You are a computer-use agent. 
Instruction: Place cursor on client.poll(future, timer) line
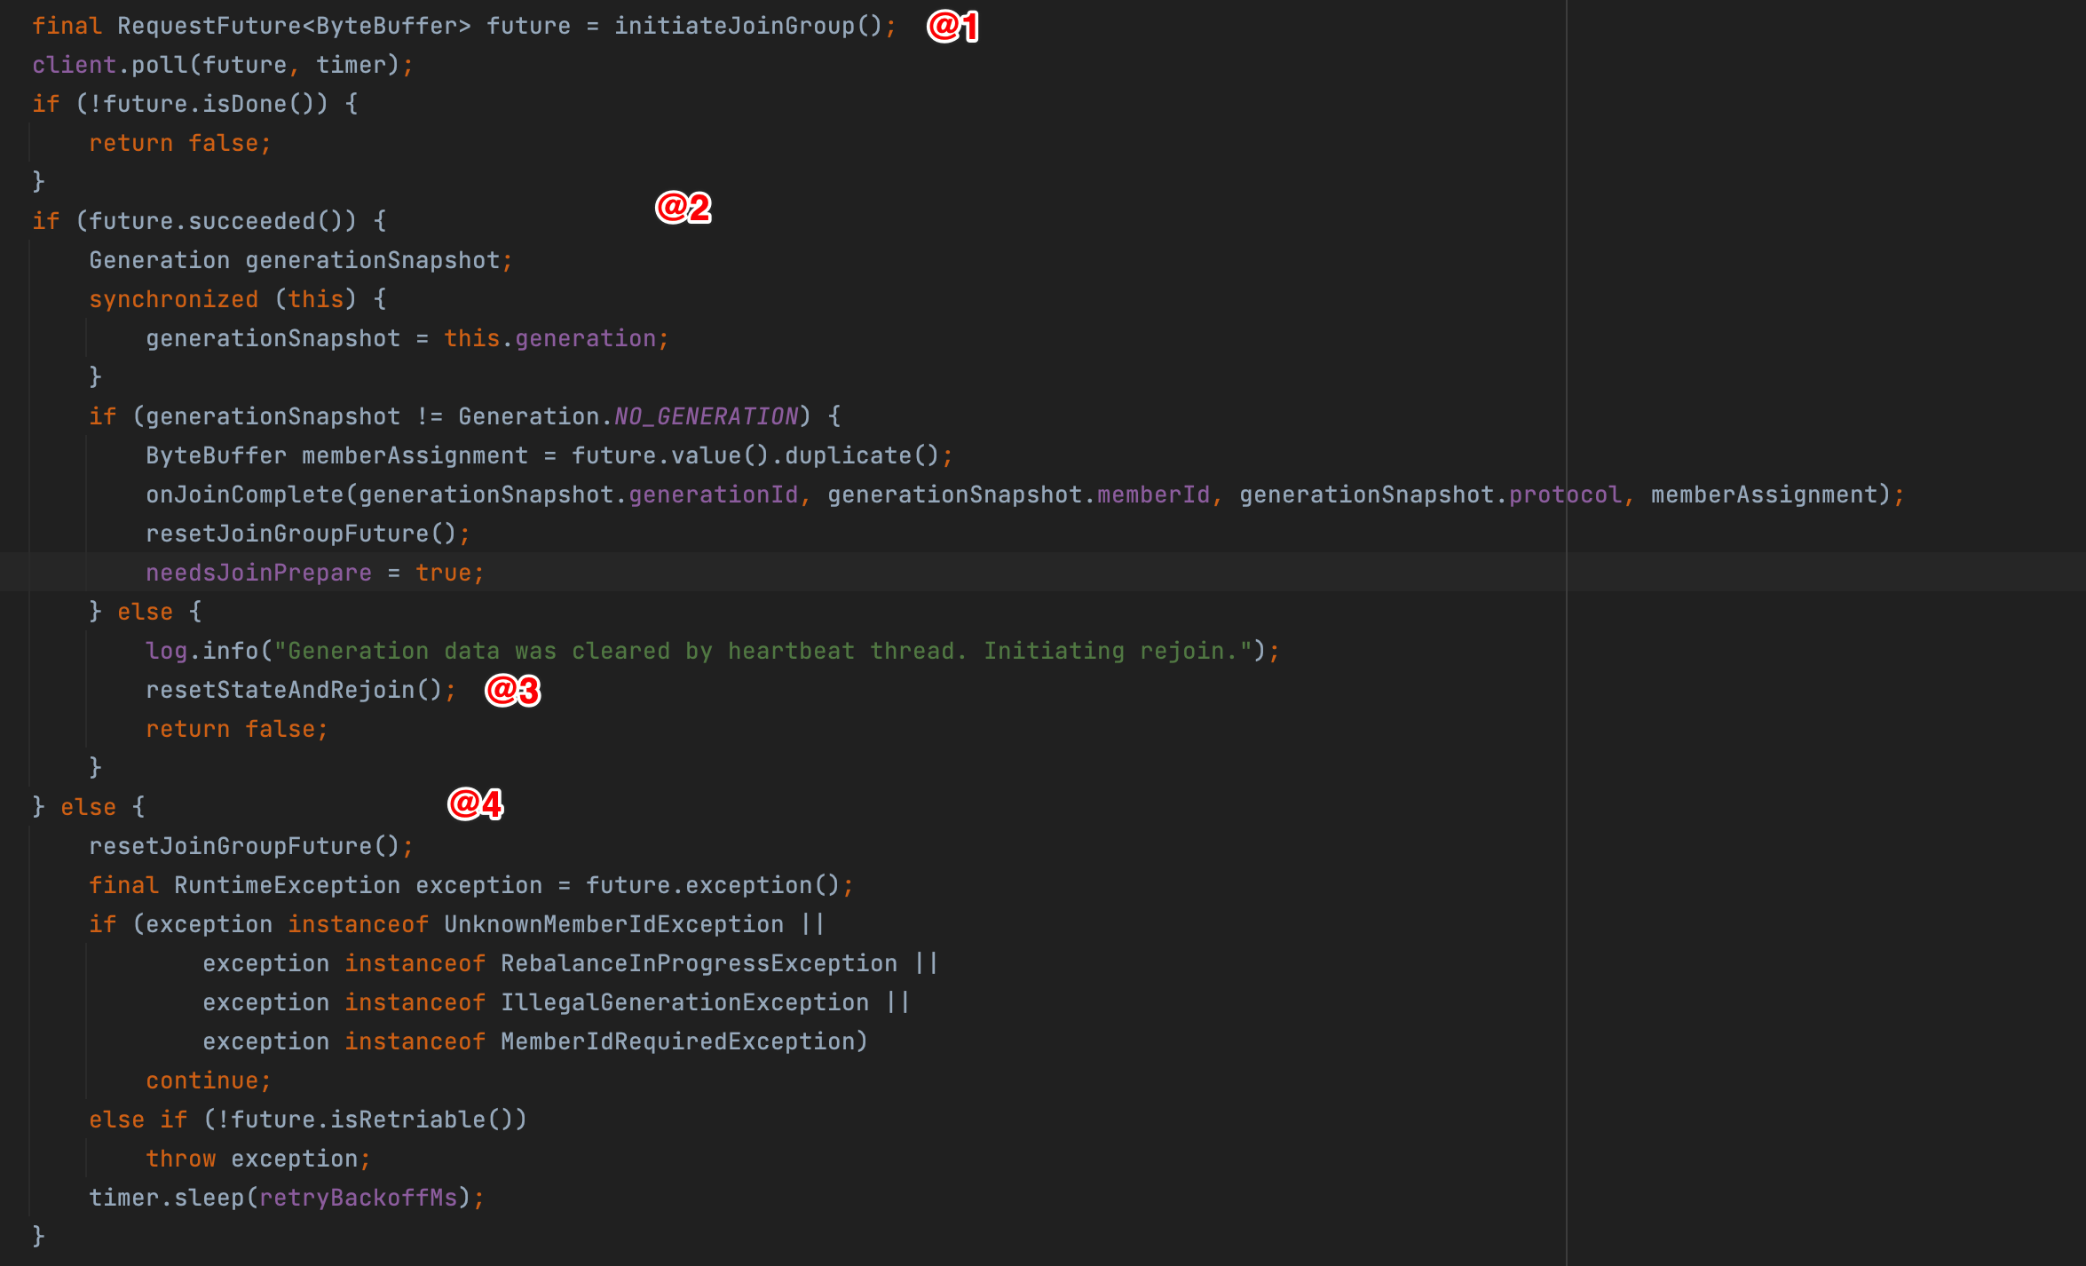pos(222,65)
